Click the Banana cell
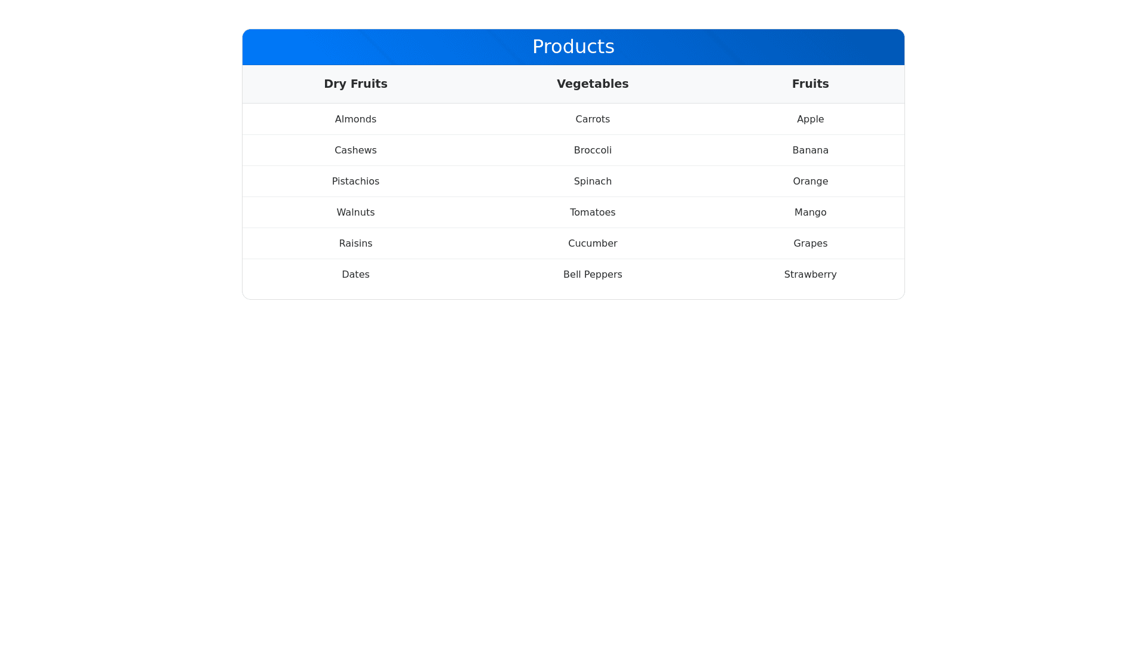 (x=810, y=150)
